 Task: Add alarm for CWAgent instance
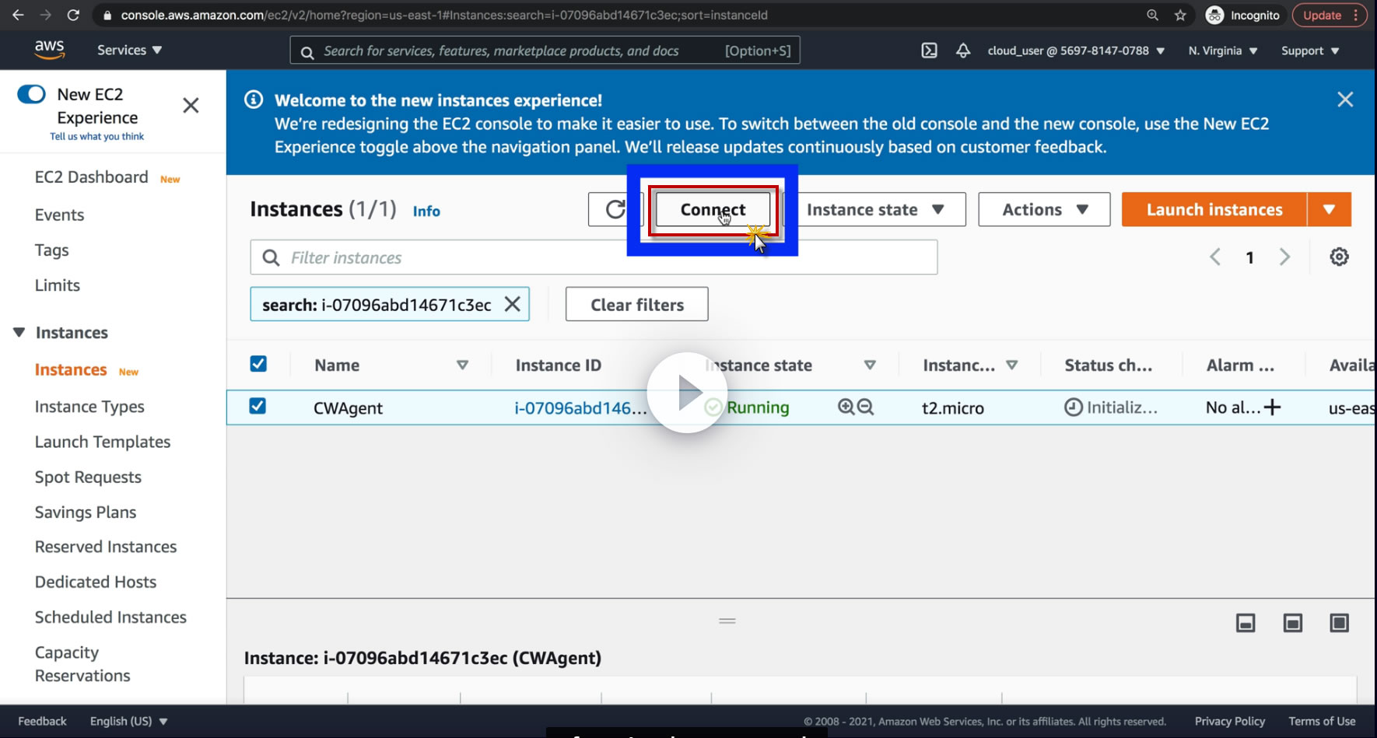(x=1272, y=407)
